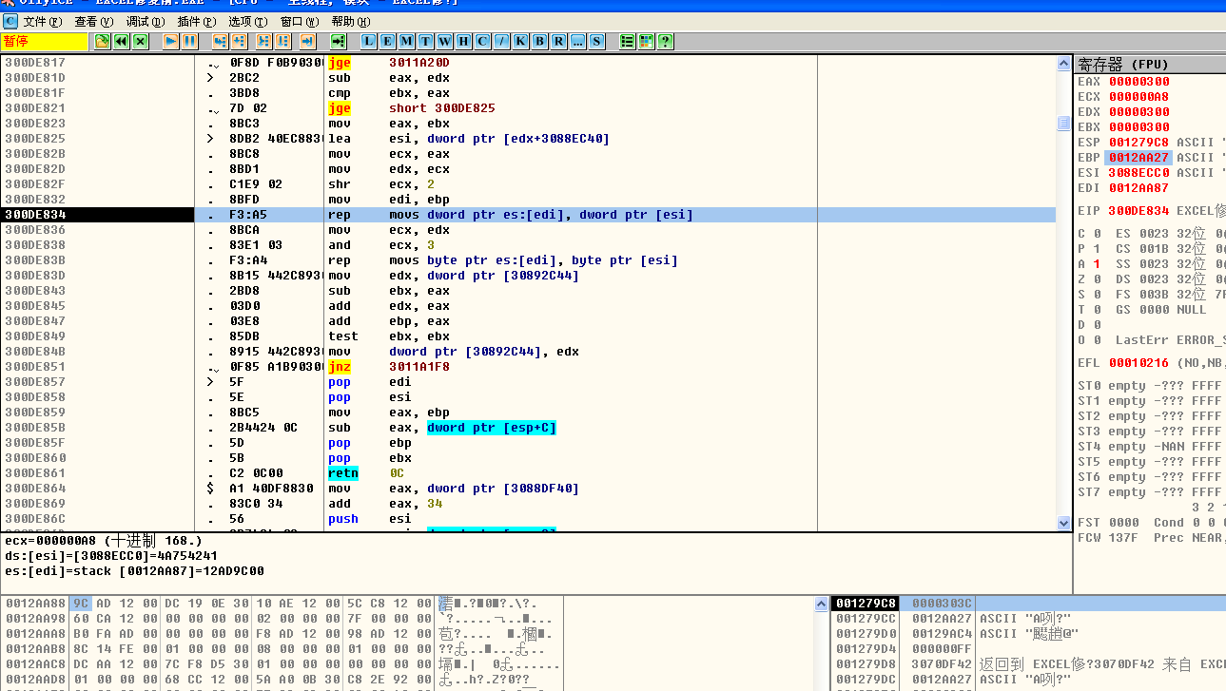
Task: Select jge short 300DE825 instruction
Action: pos(412,108)
